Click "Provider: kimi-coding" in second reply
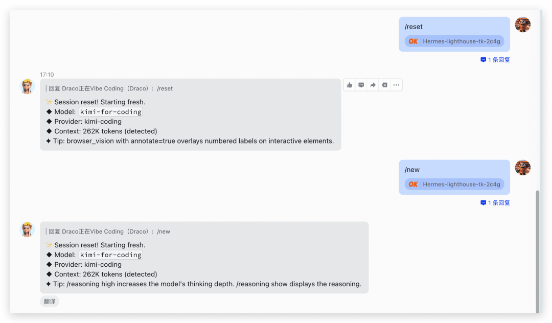552x323 pixels. tap(88, 264)
